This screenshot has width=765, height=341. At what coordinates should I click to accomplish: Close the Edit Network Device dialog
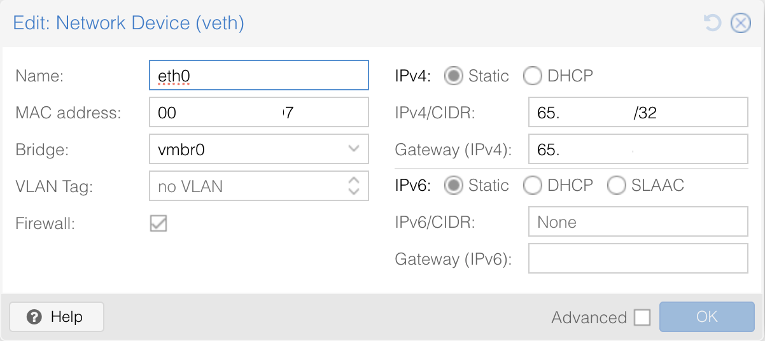tap(740, 24)
